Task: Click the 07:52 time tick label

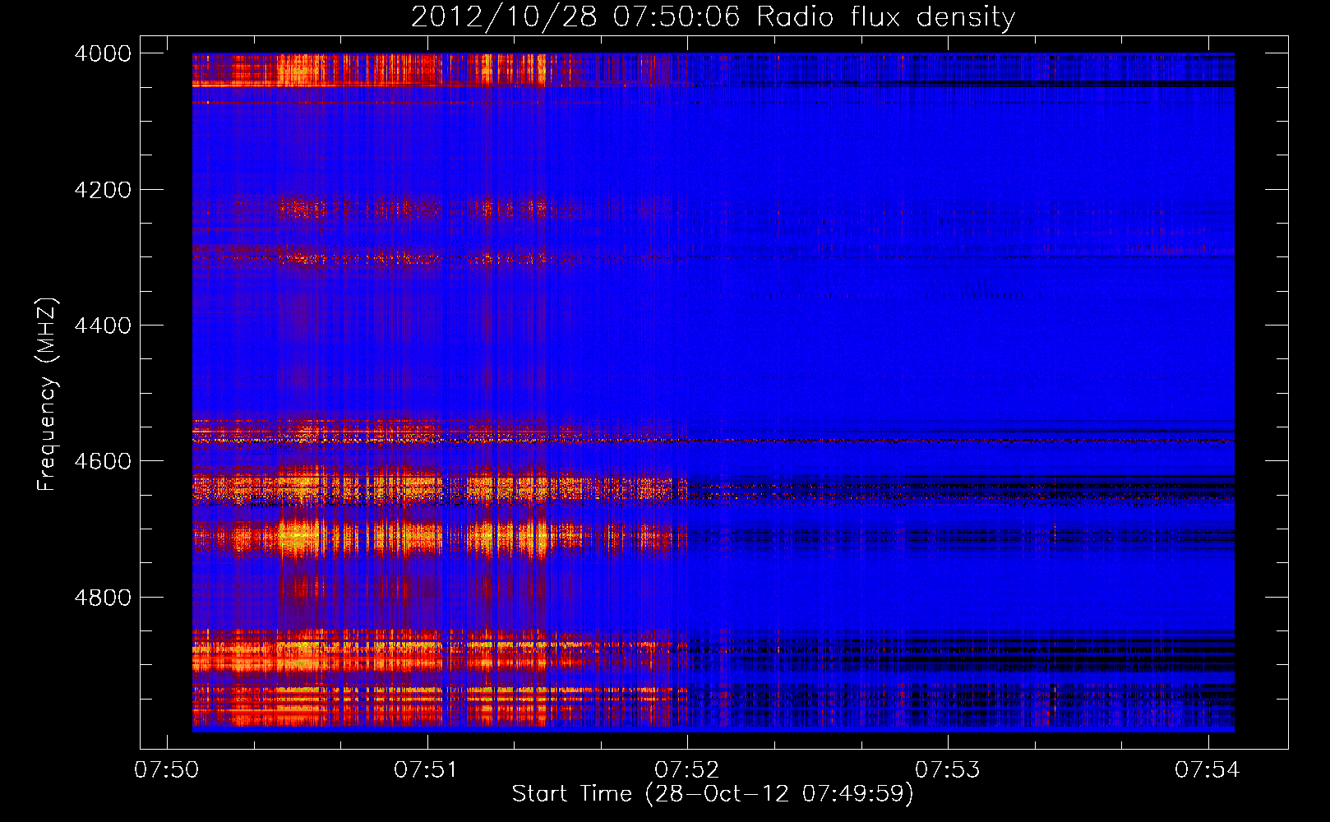Action: [x=687, y=769]
